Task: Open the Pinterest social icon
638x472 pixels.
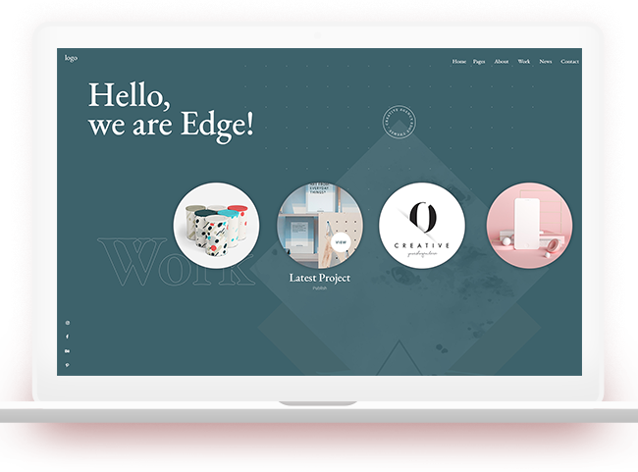Action: click(68, 365)
